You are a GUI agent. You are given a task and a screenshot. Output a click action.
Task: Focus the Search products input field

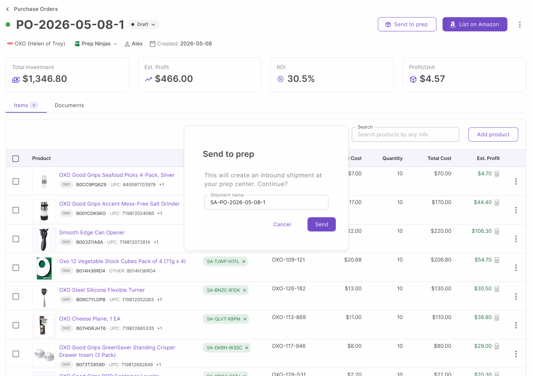pyautogui.click(x=405, y=135)
